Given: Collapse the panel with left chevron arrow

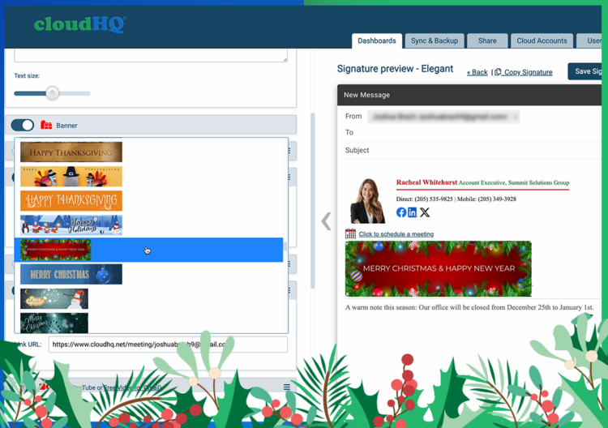Looking at the screenshot, I should [x=326, y=220].
